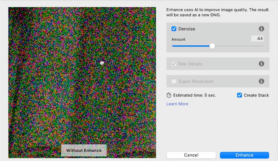Screen dimensions: 278x161
Task: Click the Create Stack label text
Action: (256, 95)
